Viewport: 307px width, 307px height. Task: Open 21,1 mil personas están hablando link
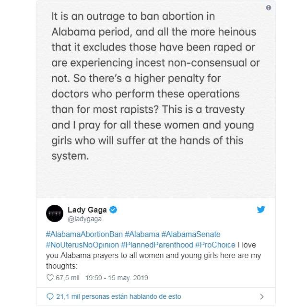coord(118,296)
